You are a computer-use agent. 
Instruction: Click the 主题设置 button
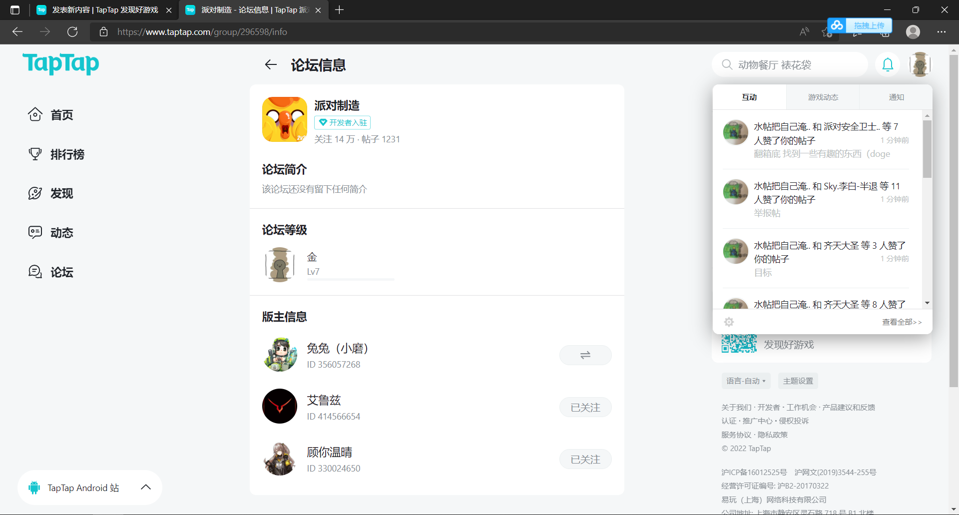click(798, 381)
